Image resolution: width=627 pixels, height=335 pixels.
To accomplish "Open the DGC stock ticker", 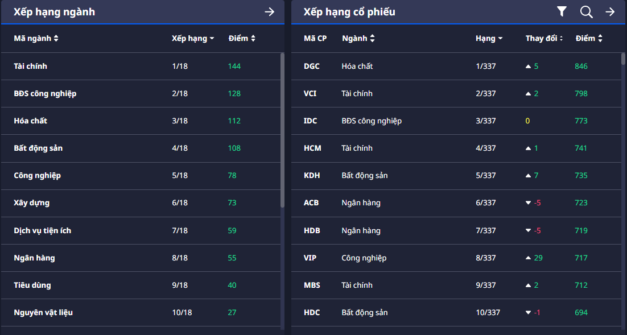I will [x=312, y=66].
